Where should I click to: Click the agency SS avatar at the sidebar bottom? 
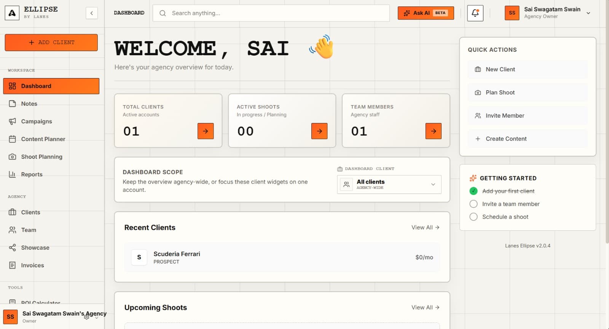click(10, 317)
